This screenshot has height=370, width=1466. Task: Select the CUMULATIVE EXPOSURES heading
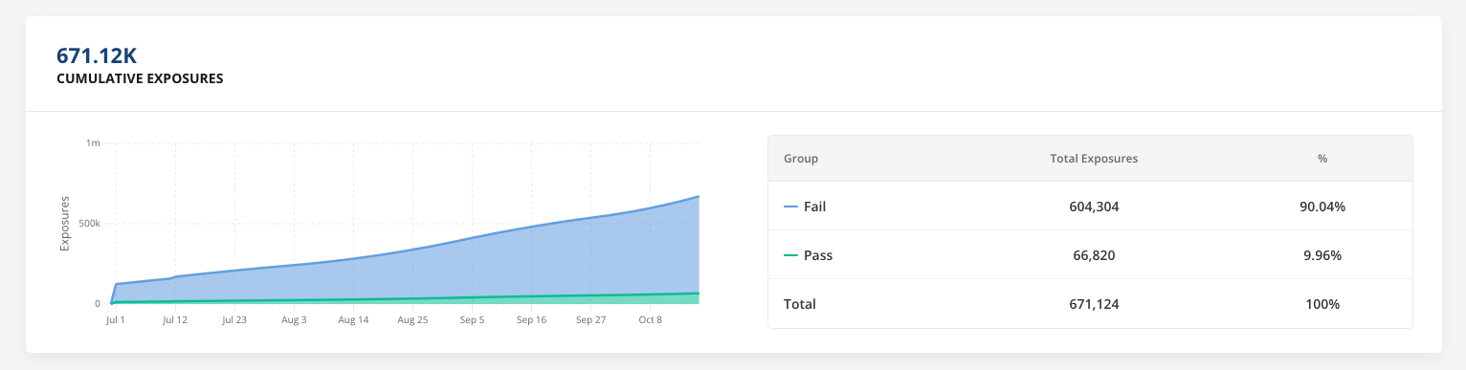141,79
